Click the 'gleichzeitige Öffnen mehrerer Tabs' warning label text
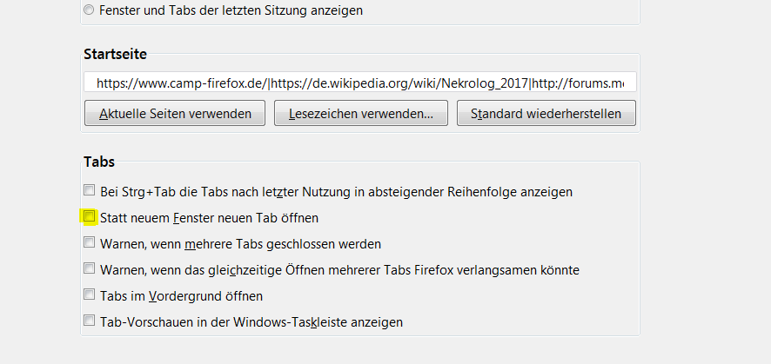This screenshot has width=771, height=364. pyautogui.click(x=339, y=270)
